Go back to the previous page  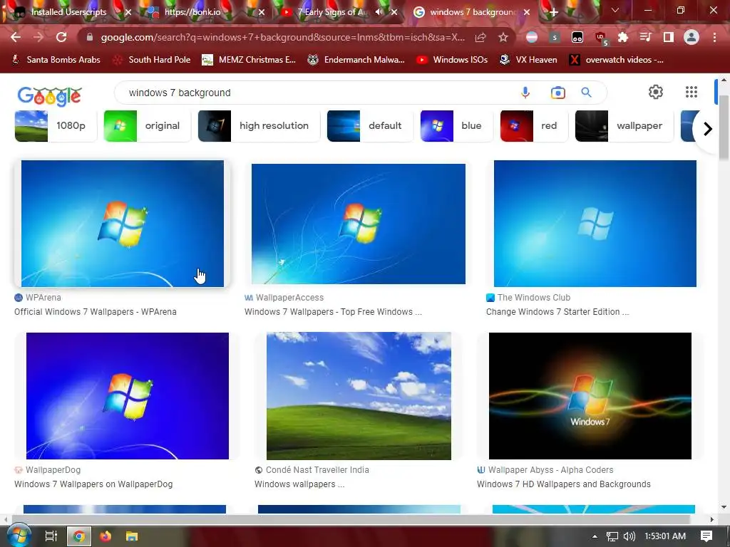(x=16, y=37)
